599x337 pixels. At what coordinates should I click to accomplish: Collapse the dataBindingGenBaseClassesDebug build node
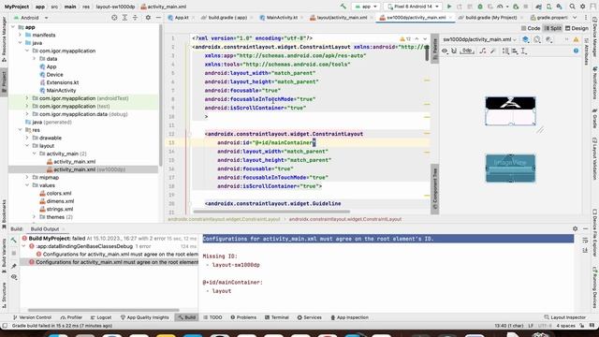tap(24, 246)
